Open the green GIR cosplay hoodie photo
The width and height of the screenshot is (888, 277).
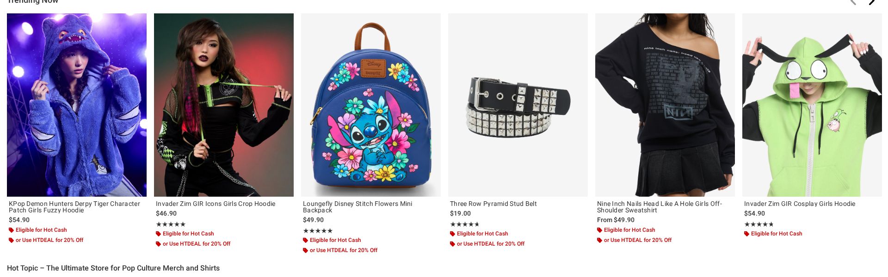tap(812, 105)
